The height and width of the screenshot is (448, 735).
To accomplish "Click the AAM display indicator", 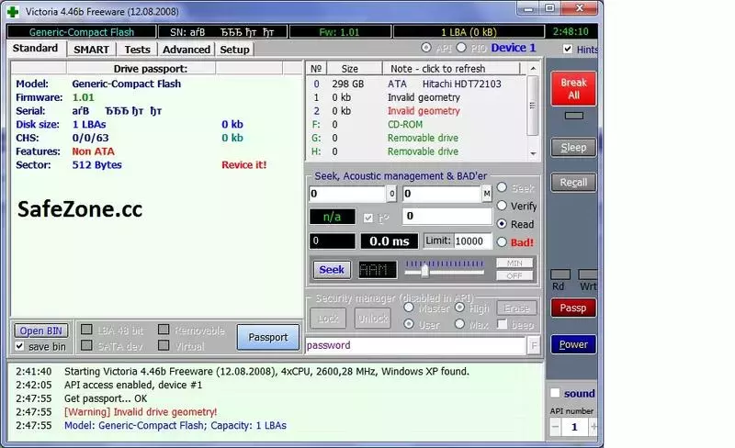I will tap(378, 270).
